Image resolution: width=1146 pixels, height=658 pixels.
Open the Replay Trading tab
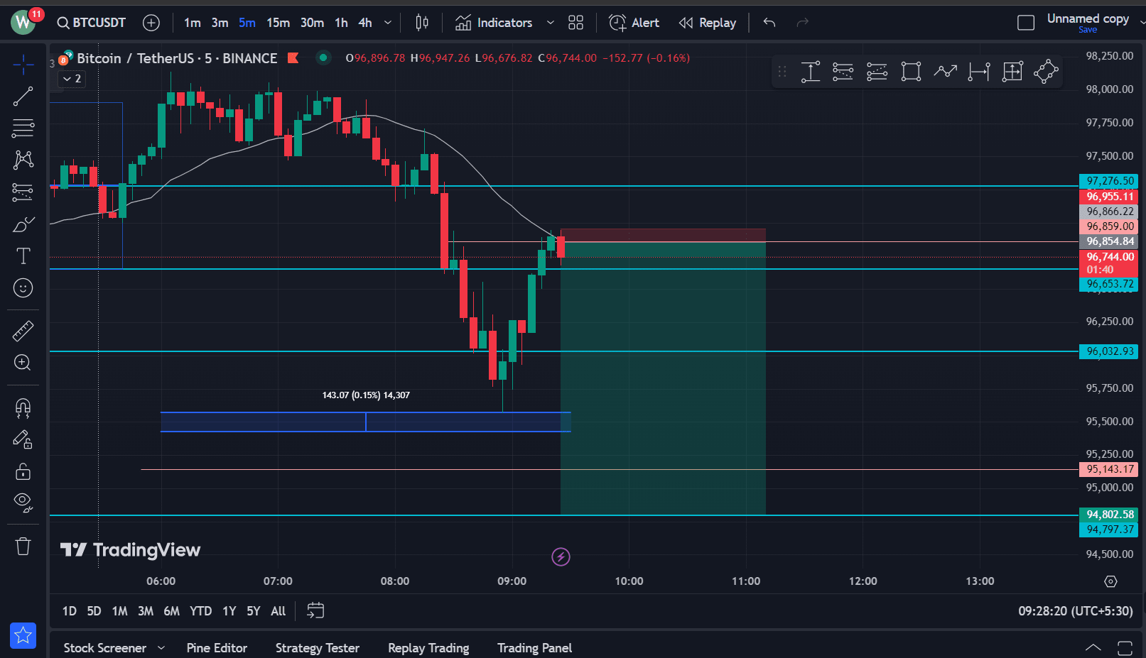[428, 647]
